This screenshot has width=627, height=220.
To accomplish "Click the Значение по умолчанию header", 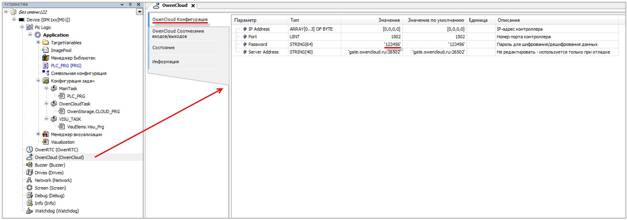I will (434, 20).
